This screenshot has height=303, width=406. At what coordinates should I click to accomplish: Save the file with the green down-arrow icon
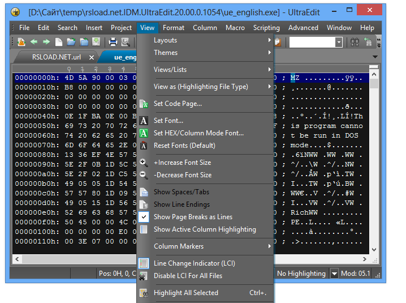tap(96, 42)
